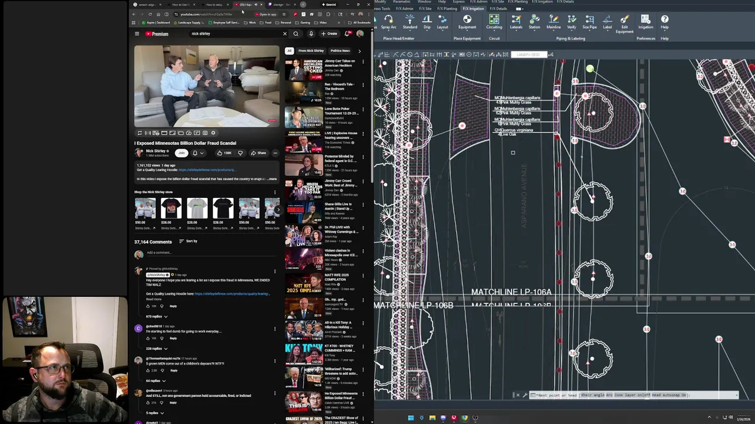Toggle the 'Politics News' filter chip
Image resolution: width=755 pixels, height=424 pixels.
click(340, 51)
